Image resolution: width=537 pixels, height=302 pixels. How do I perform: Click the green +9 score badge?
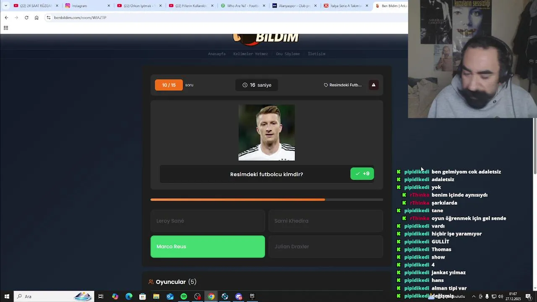[362, 174]
